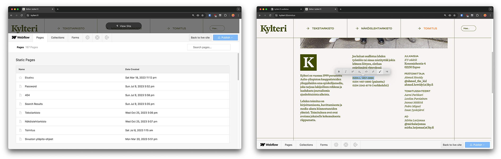
Task: Bookmark the page with star in left window
Action: pos(203,15)
